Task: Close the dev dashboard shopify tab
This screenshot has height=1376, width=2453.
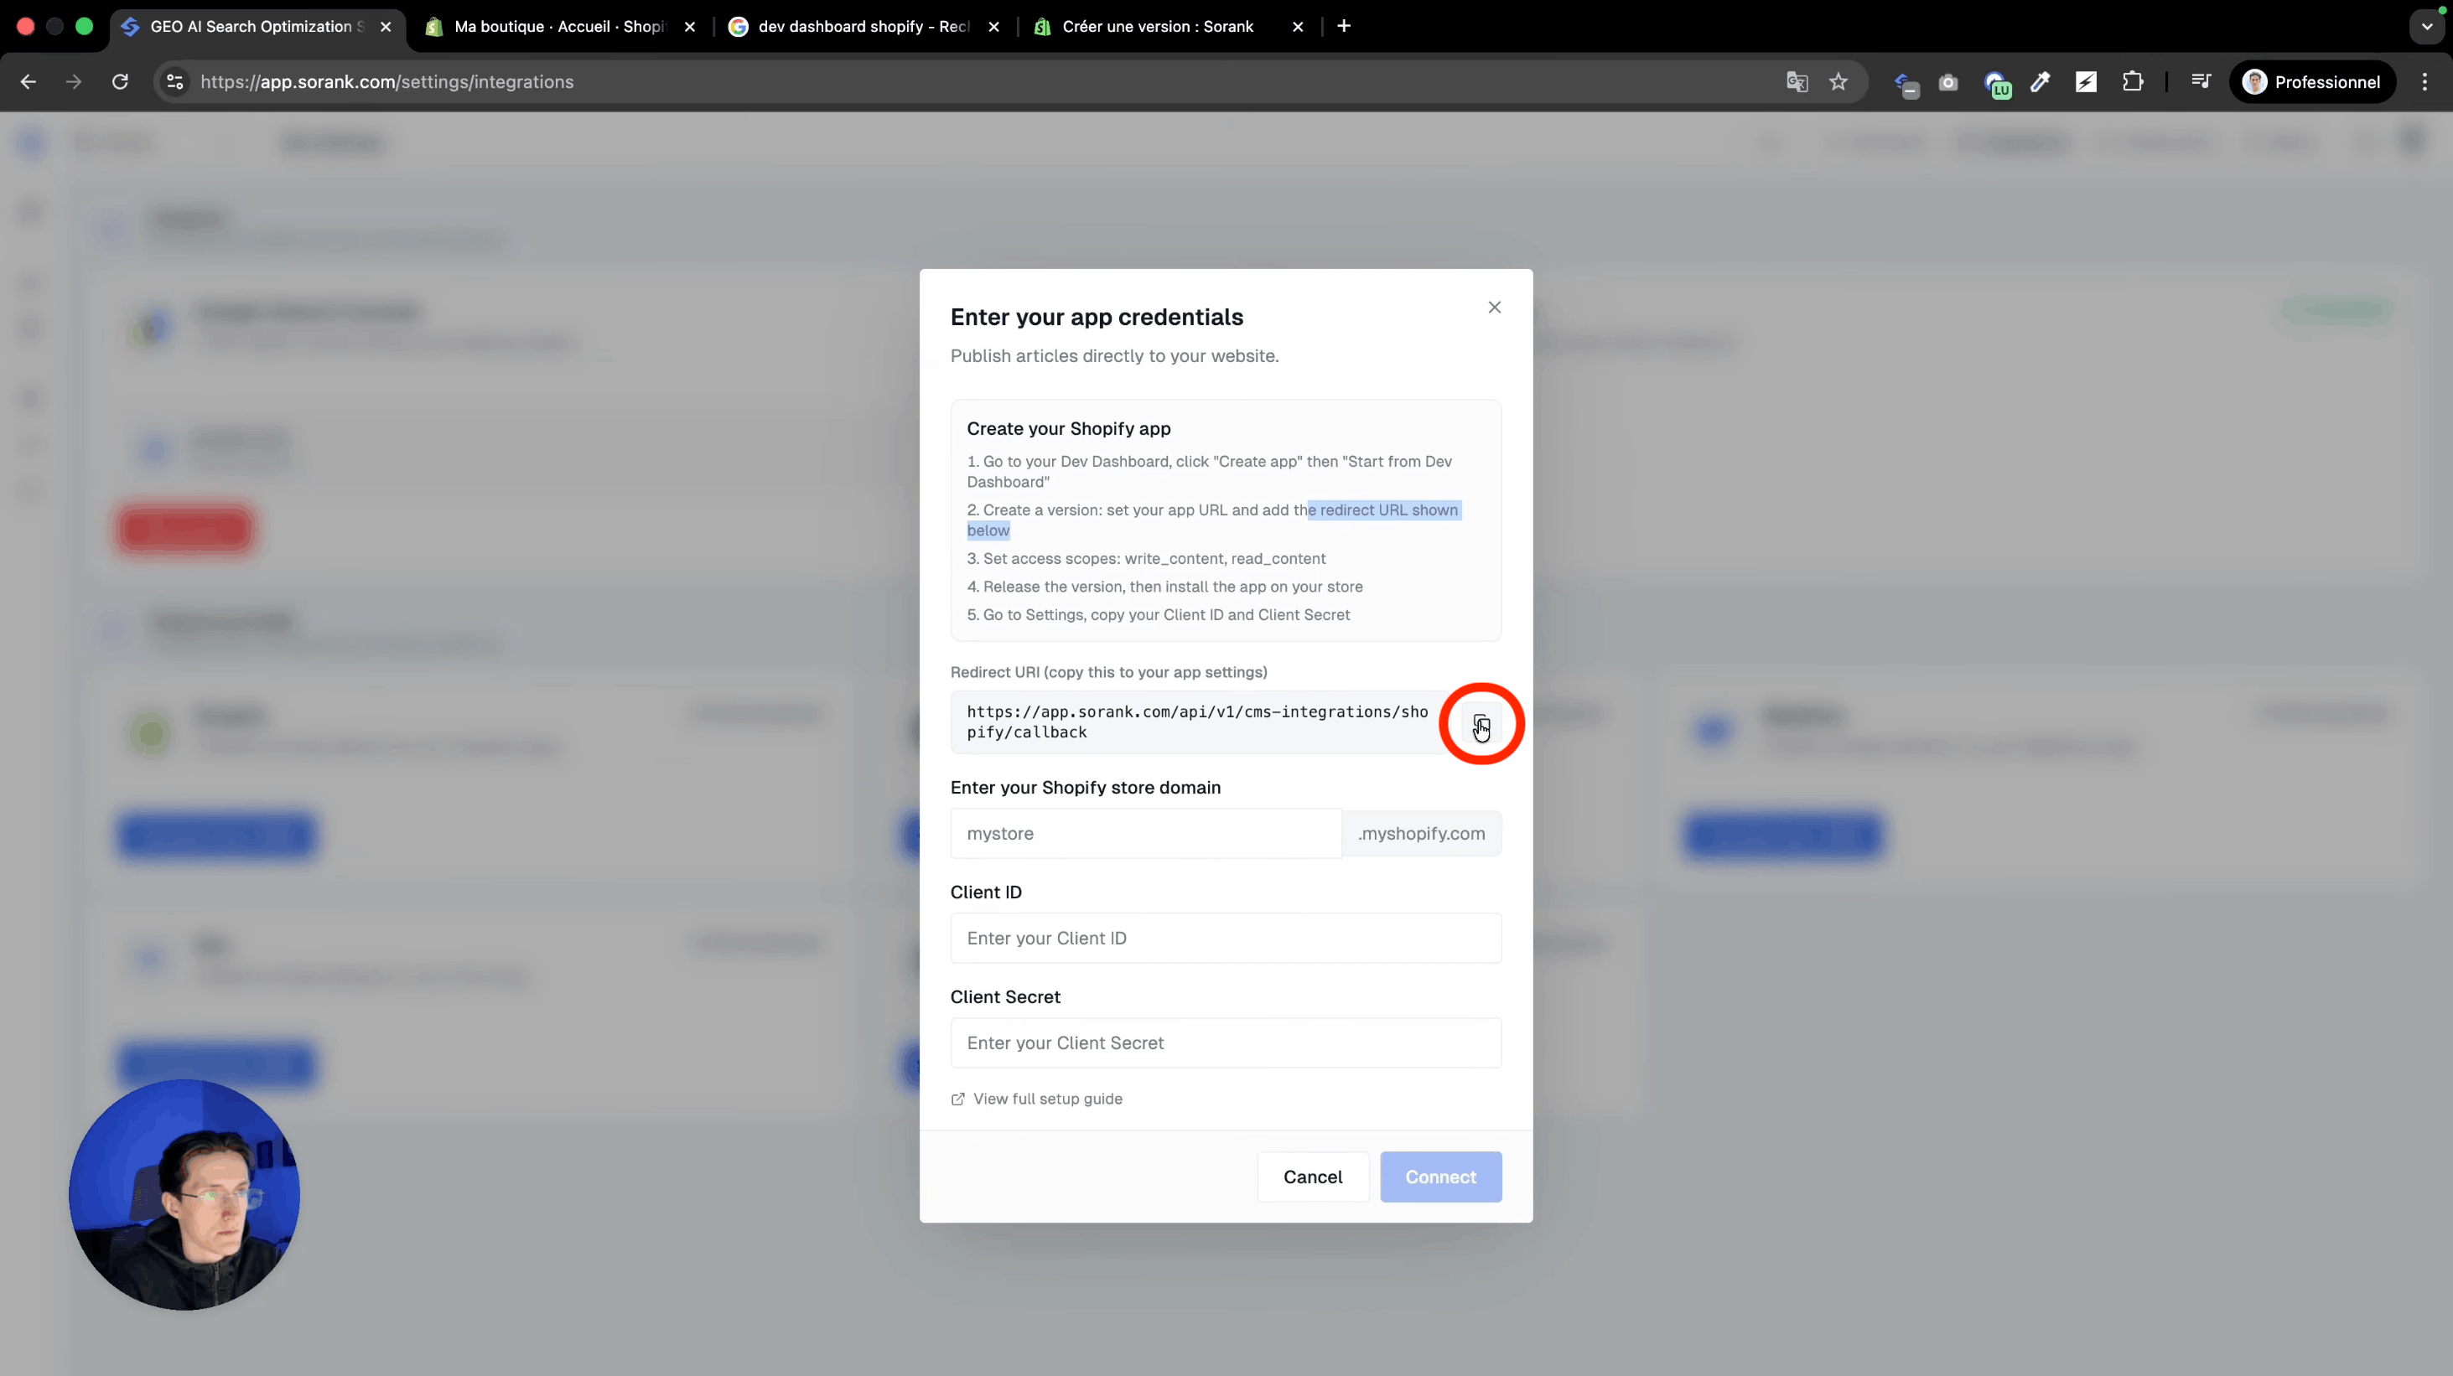Action: point(993,27)
